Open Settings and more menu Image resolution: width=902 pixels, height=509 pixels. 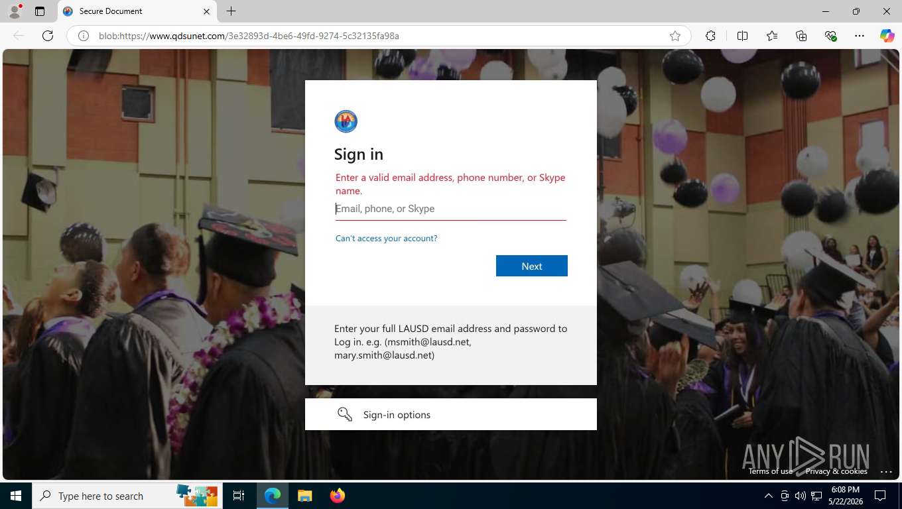tap(860, 36)
